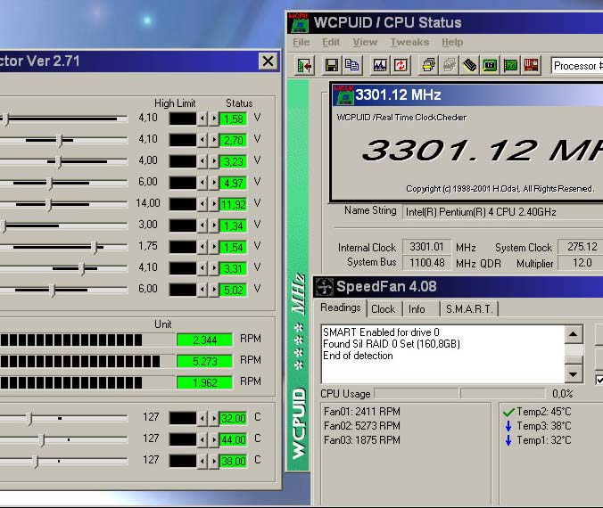The width and height of the screenshot is (603, 508).
Task: Open the Help menu in WCPUID
Action: (452, 42)
